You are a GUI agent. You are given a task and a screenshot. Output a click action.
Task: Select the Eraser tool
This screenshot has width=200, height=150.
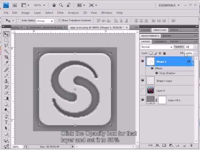point(6,92)
